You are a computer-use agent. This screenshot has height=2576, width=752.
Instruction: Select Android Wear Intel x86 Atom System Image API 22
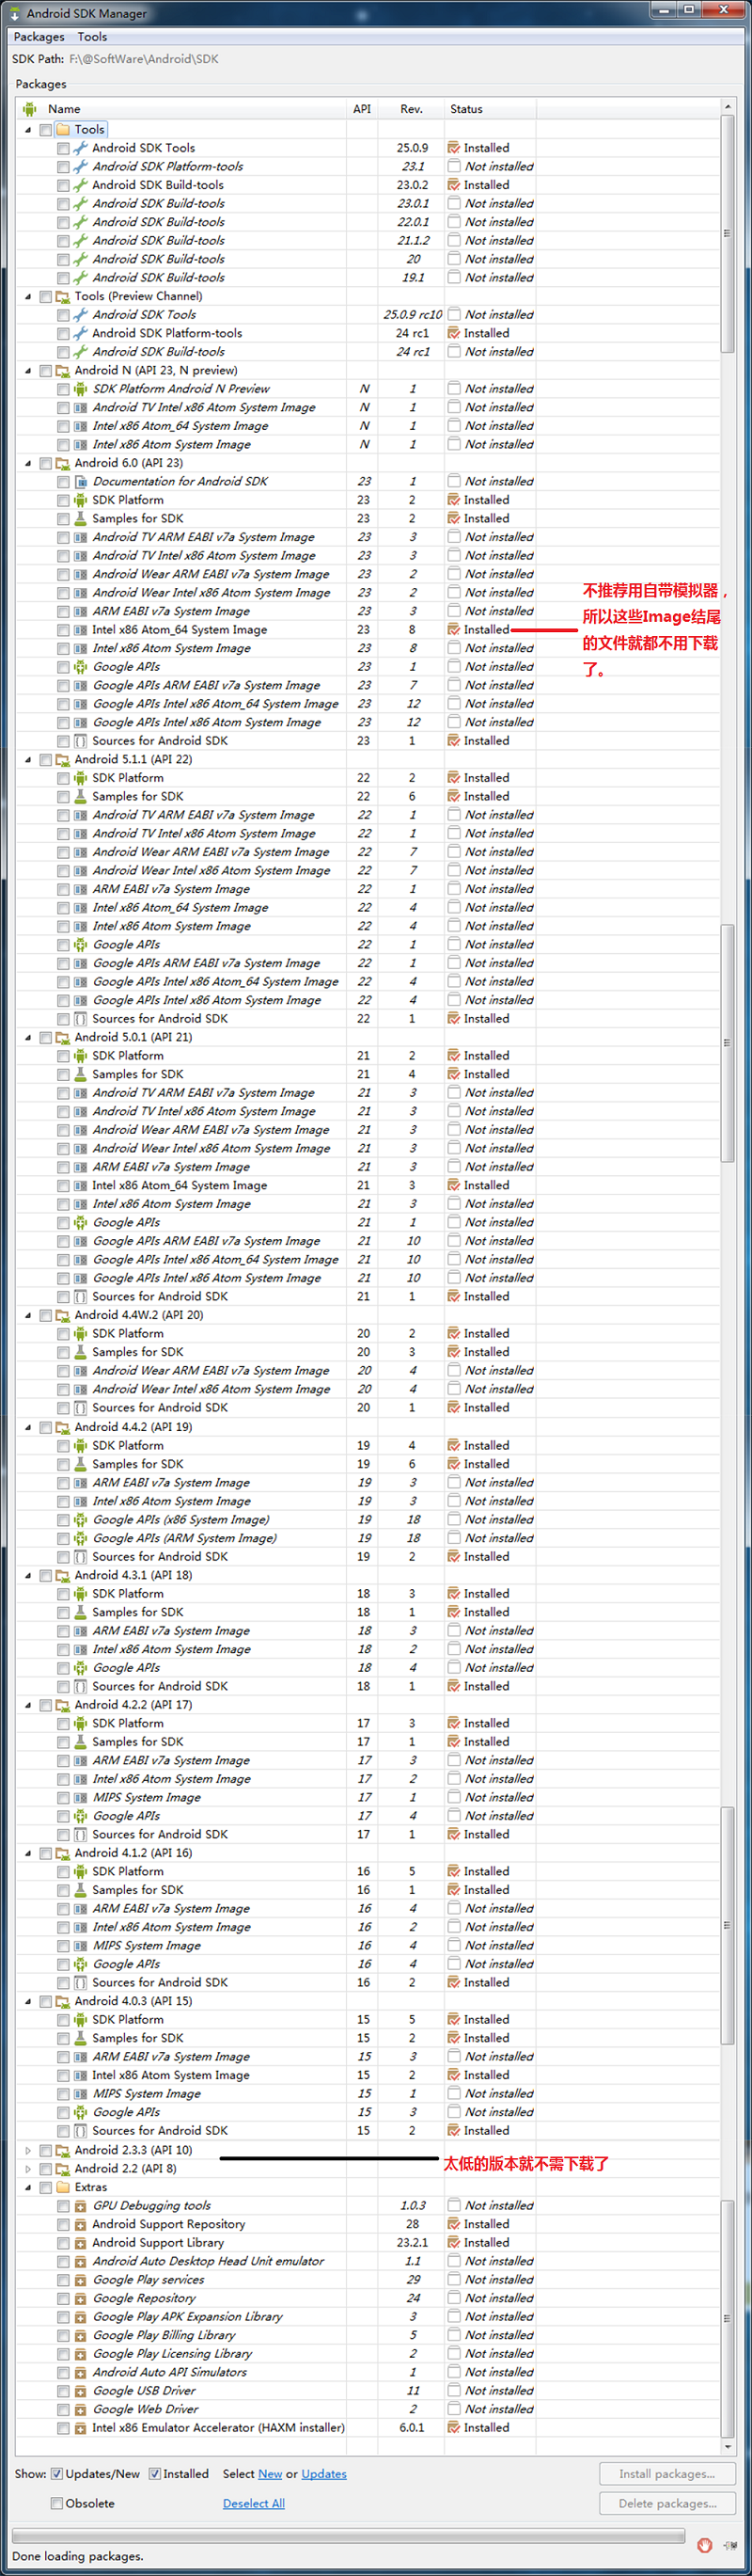click(x=368, y=870)
